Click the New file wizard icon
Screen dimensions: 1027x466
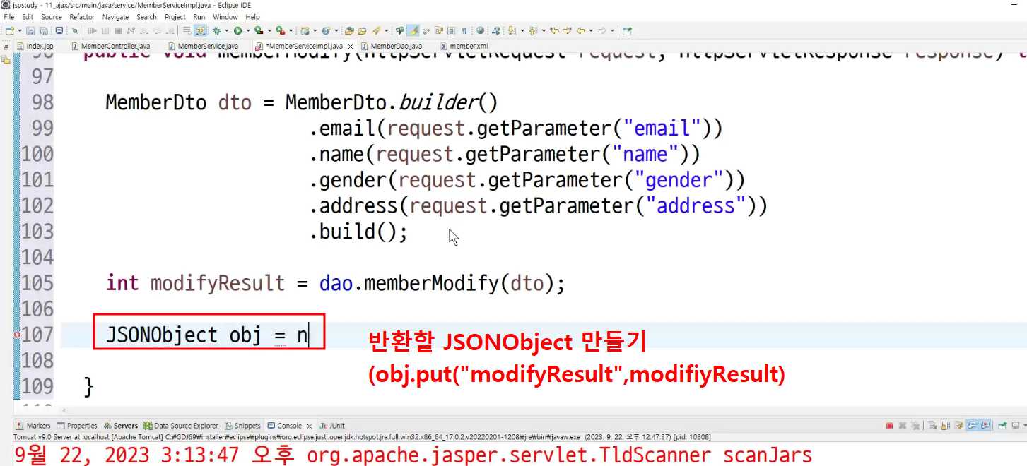coord(10,31)
